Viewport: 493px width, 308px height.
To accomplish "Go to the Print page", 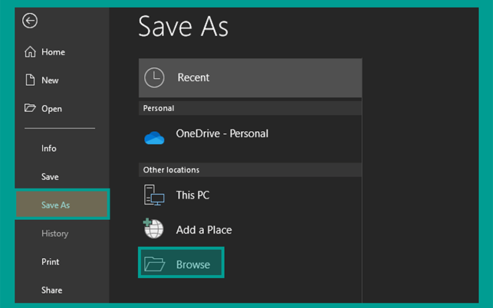I will (51, 262).
